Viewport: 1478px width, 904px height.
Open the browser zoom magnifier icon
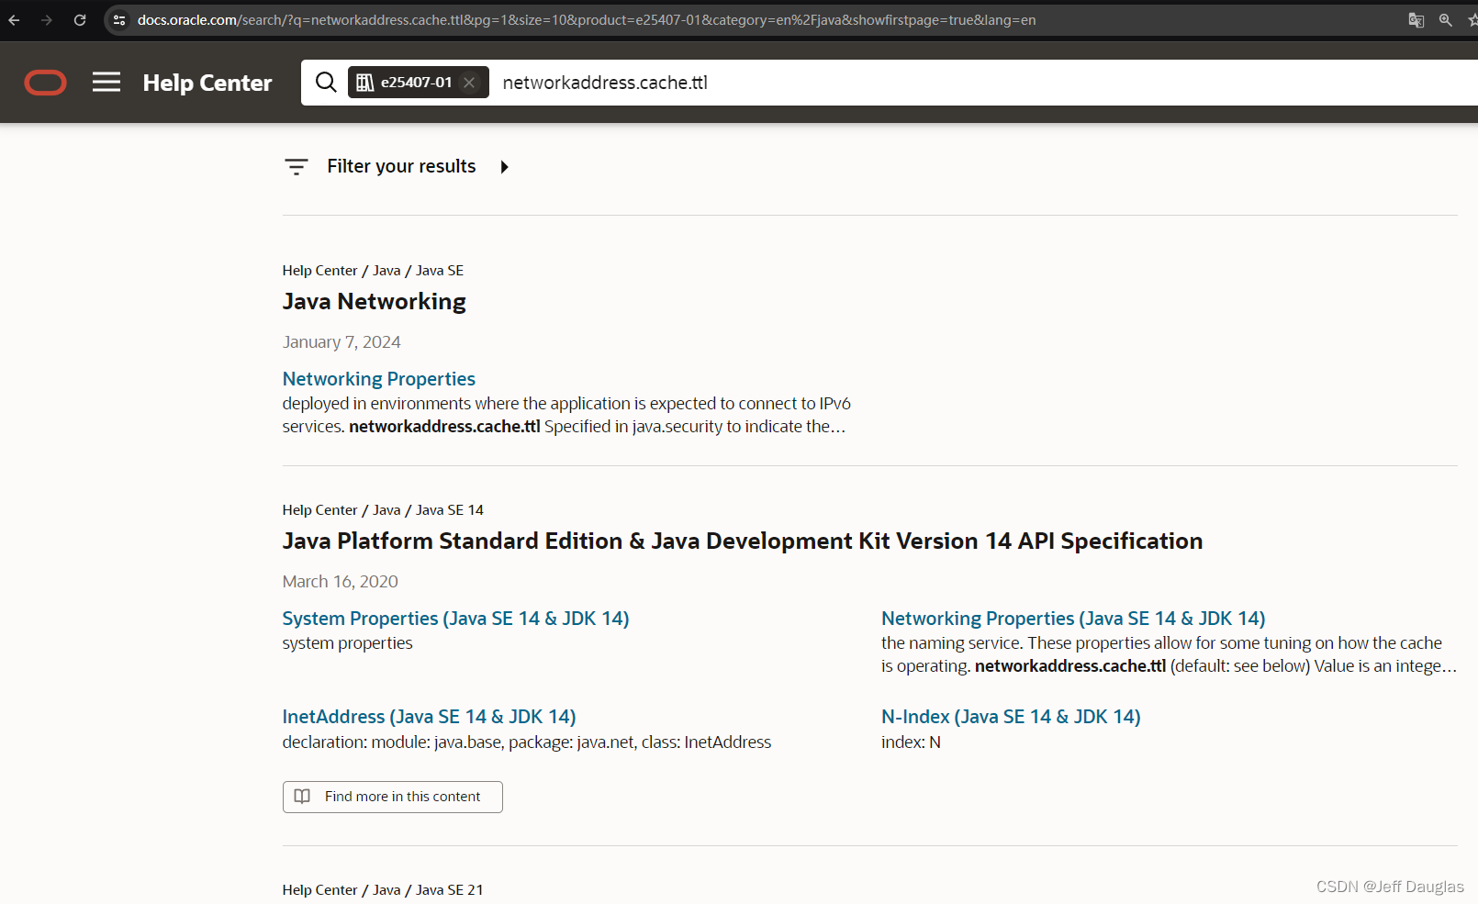pos(1446,20)
